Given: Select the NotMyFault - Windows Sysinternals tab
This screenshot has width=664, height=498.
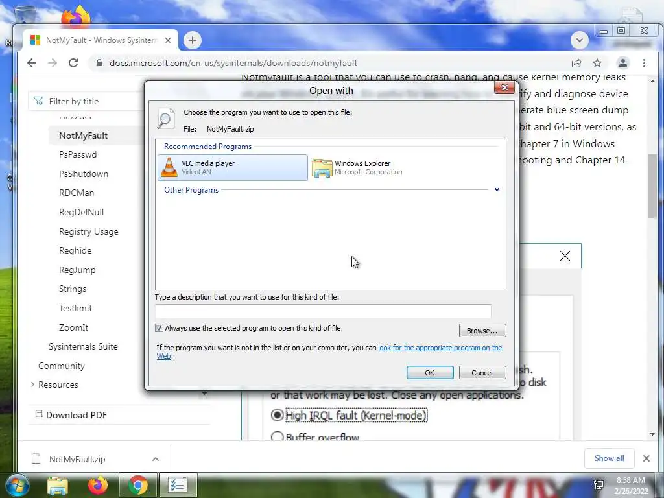Looking at the screenshot, I should 100,40.
